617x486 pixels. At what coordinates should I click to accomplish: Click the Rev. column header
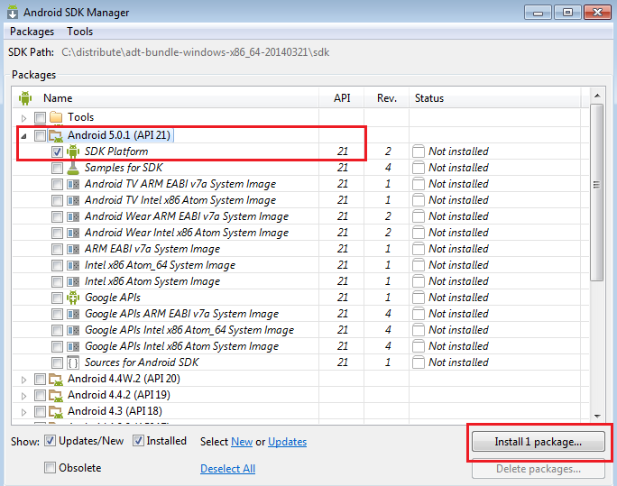pyautogui.click(x=387, y=98)
